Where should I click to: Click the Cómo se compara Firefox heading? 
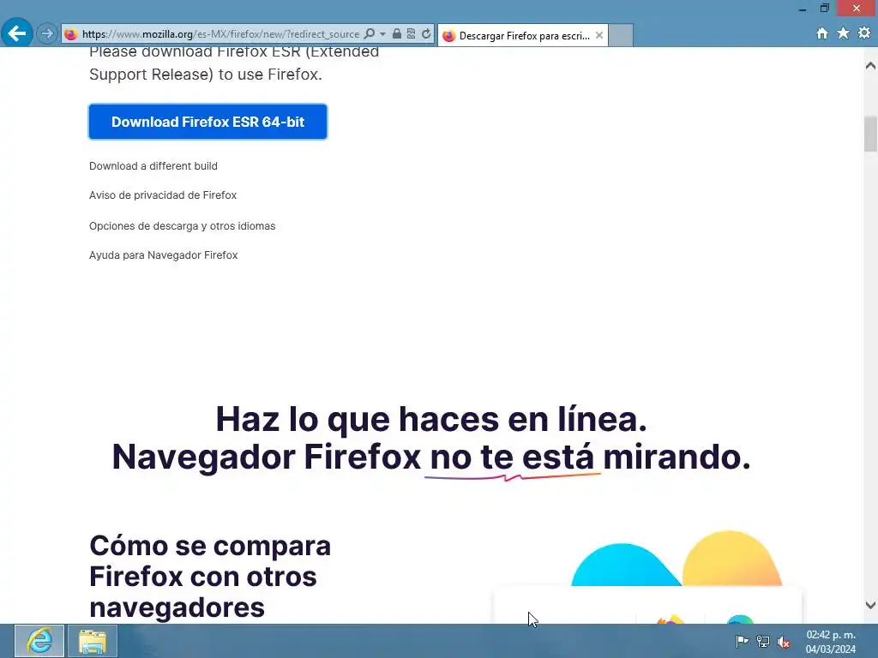[x=210, y=577]
